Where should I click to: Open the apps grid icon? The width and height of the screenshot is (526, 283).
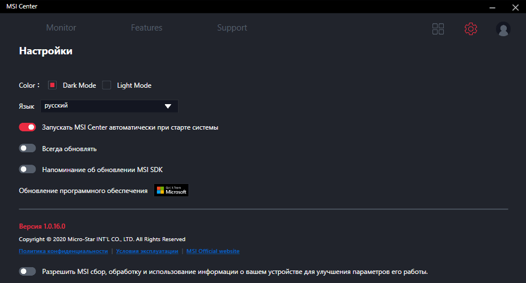tap(438, 29)
